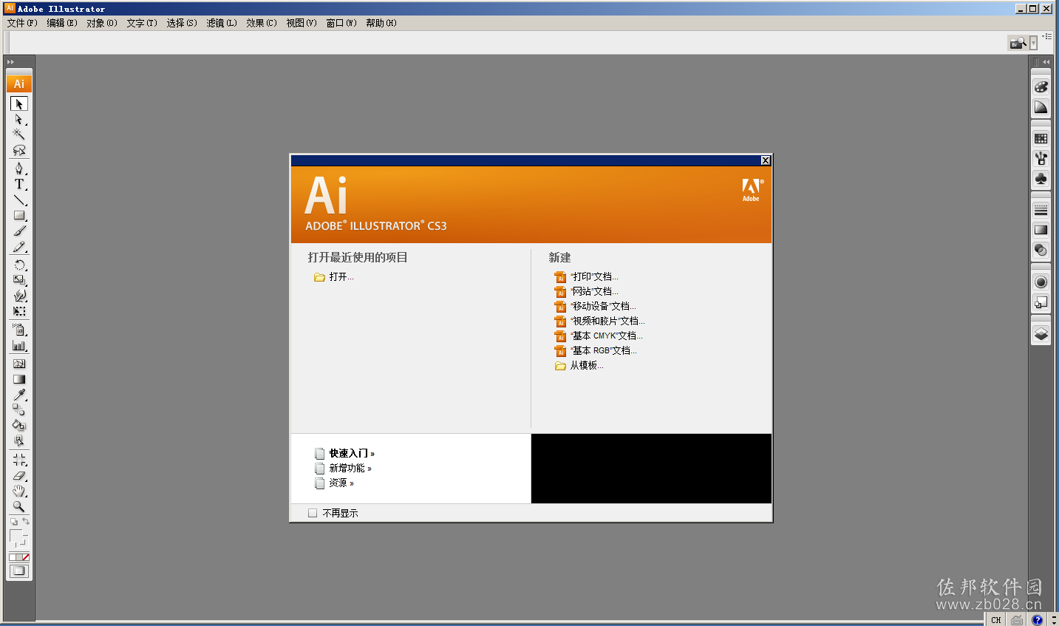Screen dimensions: 1059x626
Task: Open the 文件(F) menu
Action: [x=22, y=23]
